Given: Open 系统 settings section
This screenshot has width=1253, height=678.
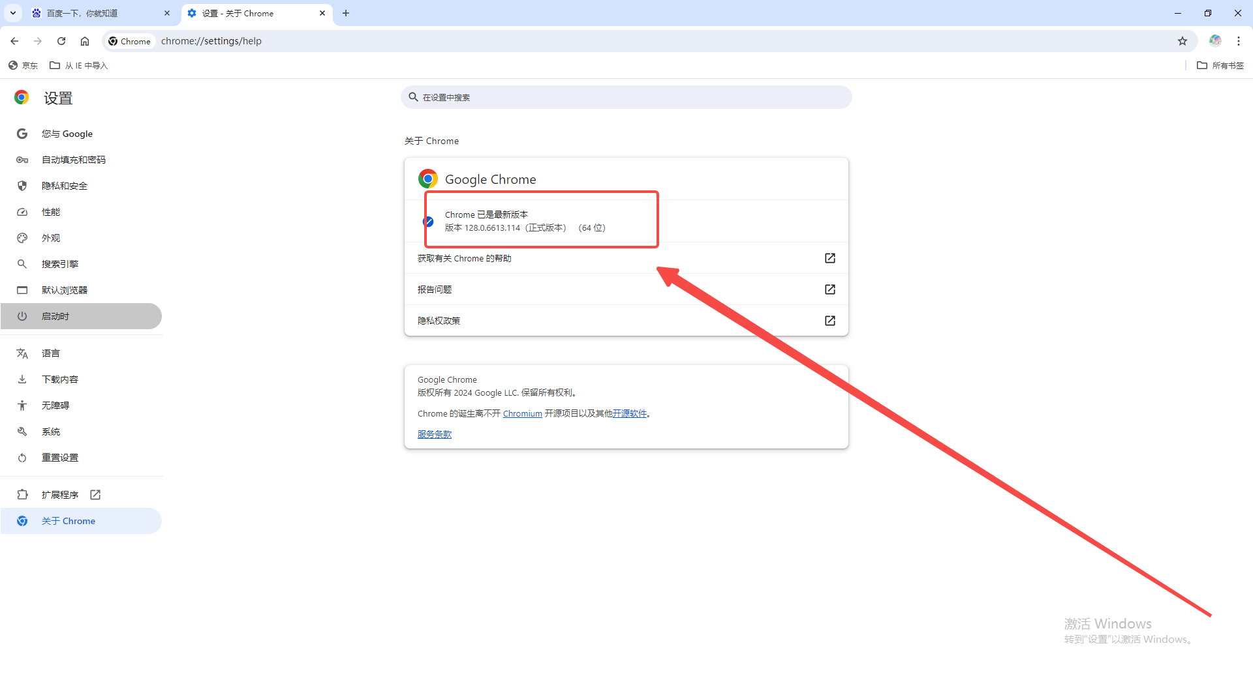Looking at the screenshot, I should pyautogui.click(x=81, y=432).
